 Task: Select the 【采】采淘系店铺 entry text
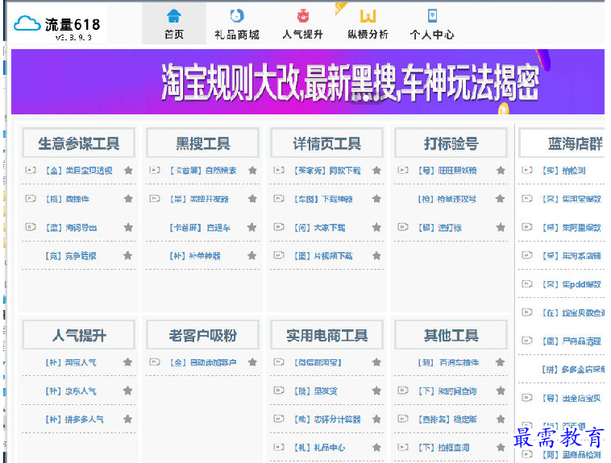tap(572, 256)
